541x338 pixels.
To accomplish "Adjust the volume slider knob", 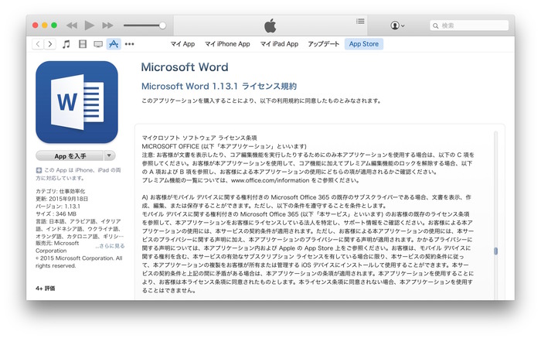I will [x=162, y=26].
